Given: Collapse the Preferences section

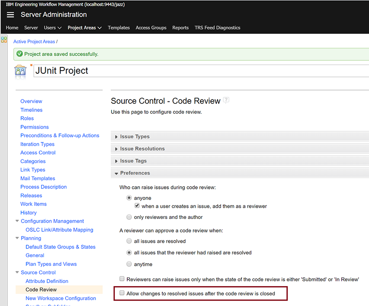Looking at the screenshot, I should [x=135, y=173].
